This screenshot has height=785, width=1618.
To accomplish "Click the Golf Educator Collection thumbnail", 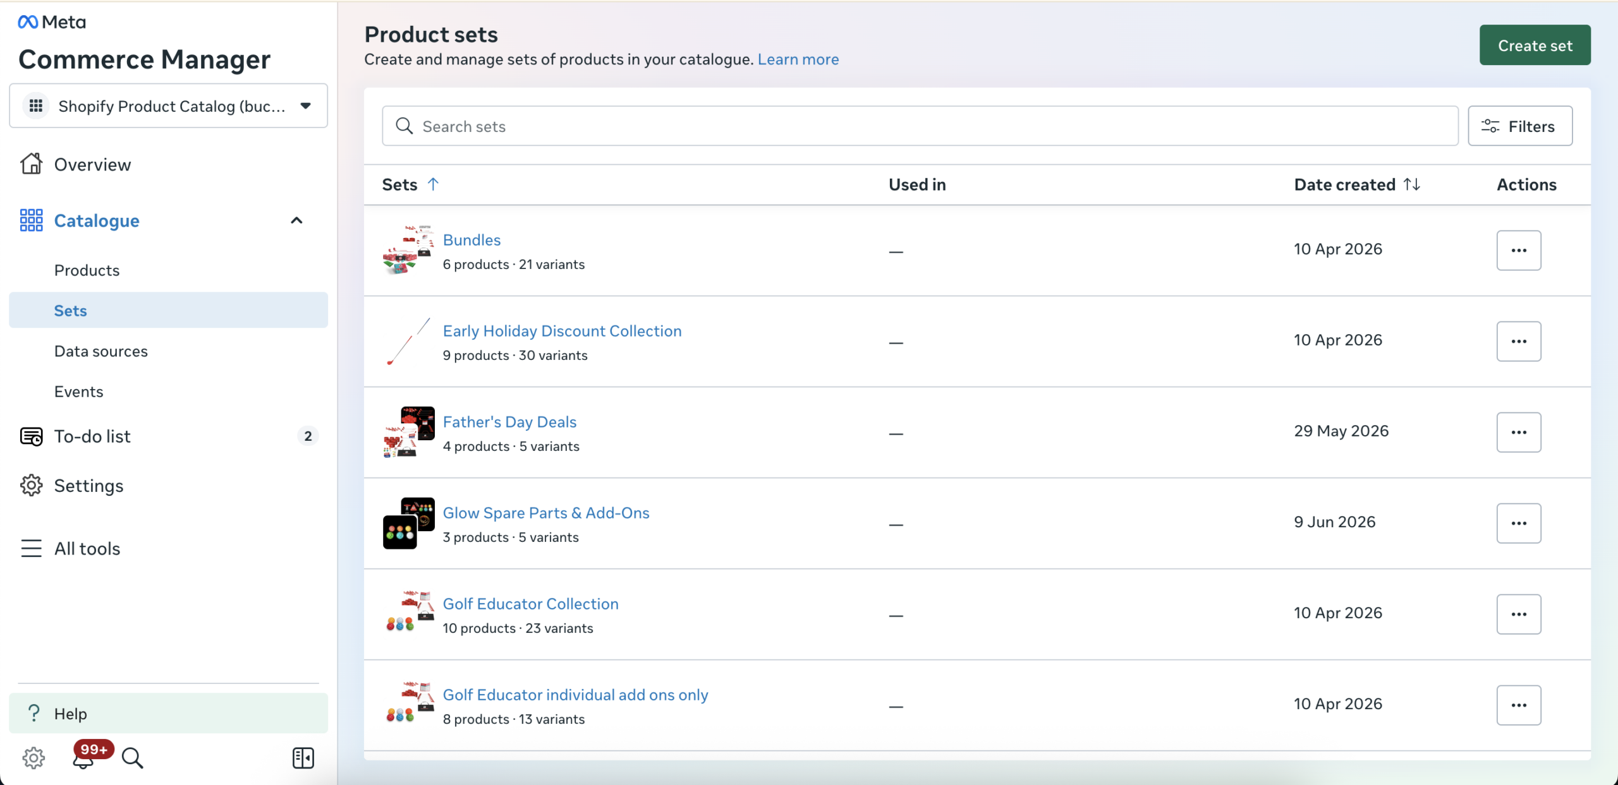I will click(408, 614).
